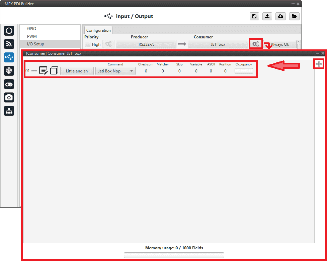Viewport: 327px width, 261px height.
Task: Edit message 01 with the pencil-list icon
Action: (44, 70)
